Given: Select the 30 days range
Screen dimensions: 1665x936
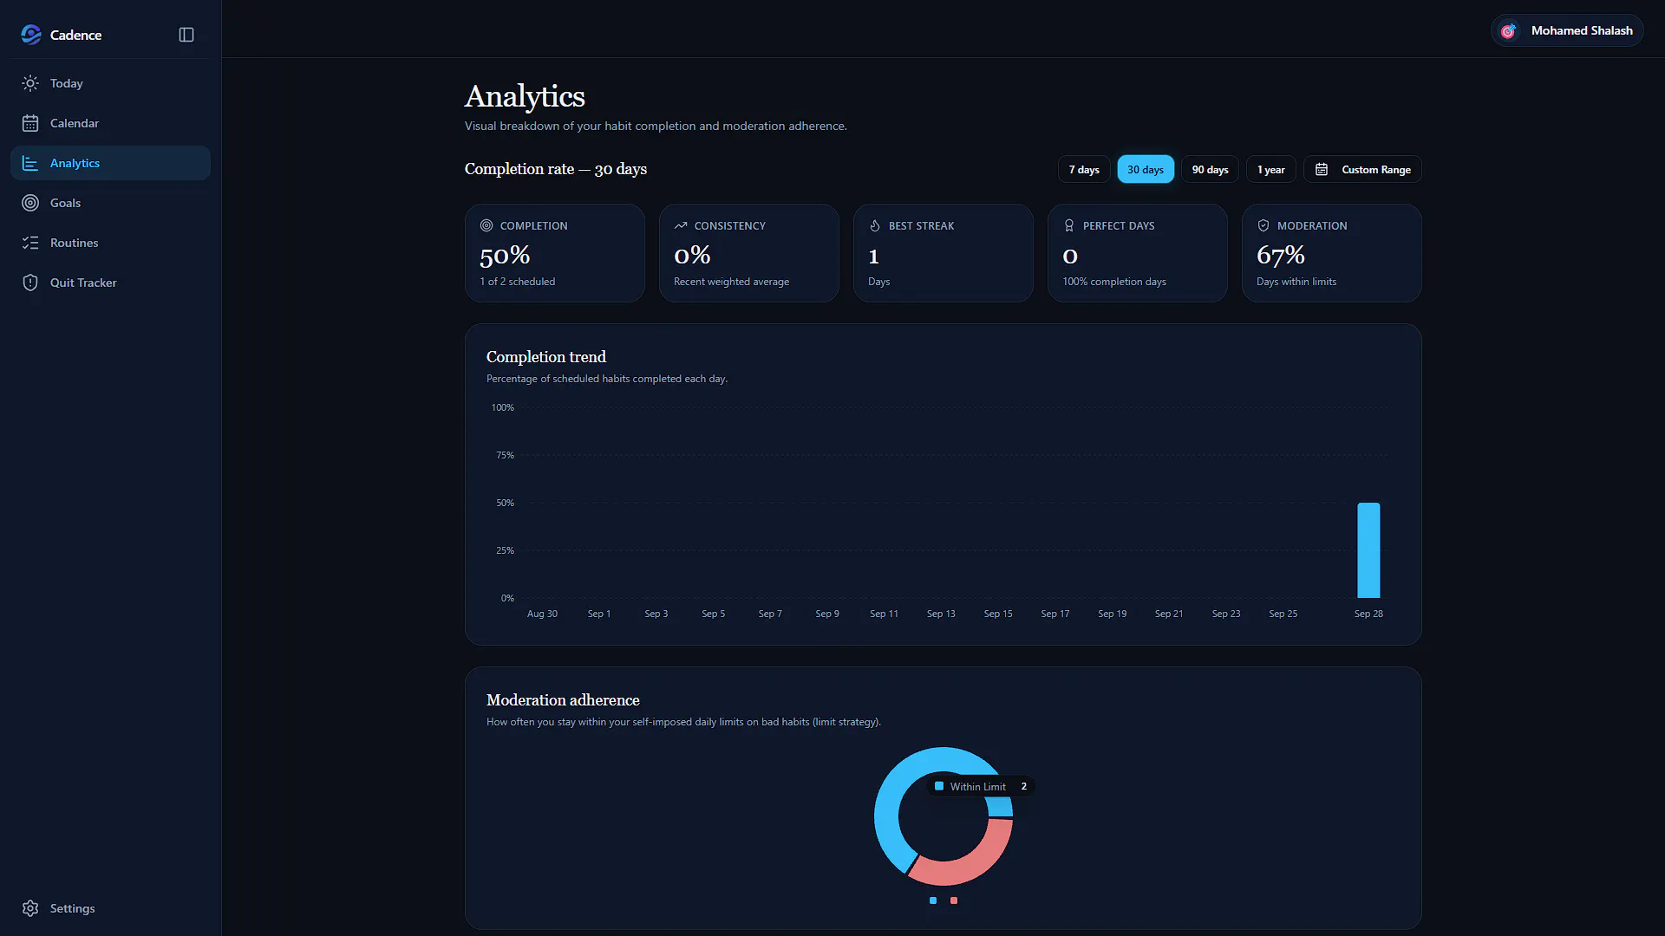Looking at the screenshot, I should [x=1146, y=170].
